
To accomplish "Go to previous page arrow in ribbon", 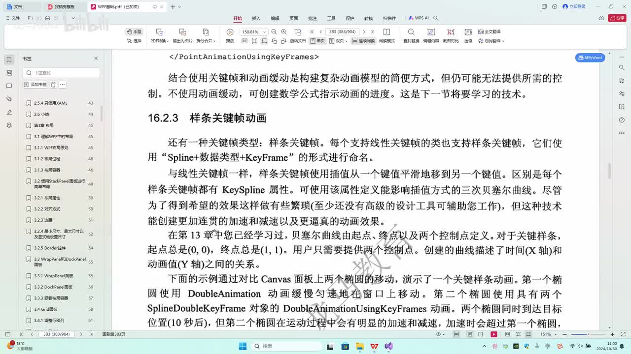I will (320, 31).
